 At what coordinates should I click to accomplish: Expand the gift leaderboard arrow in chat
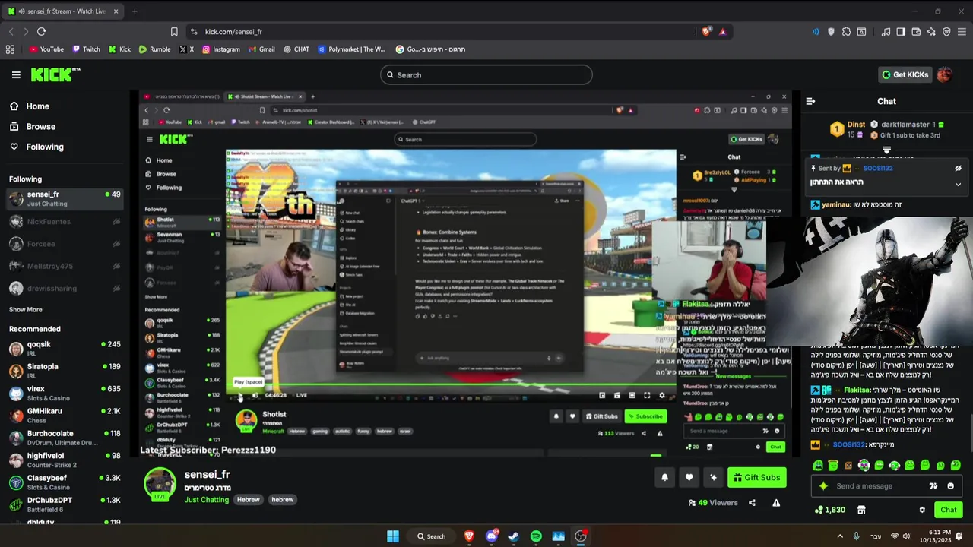tap(886, 150)
